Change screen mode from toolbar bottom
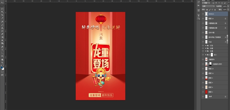The height and width of the screenshot is (110, 230). [x=2, y=75]
